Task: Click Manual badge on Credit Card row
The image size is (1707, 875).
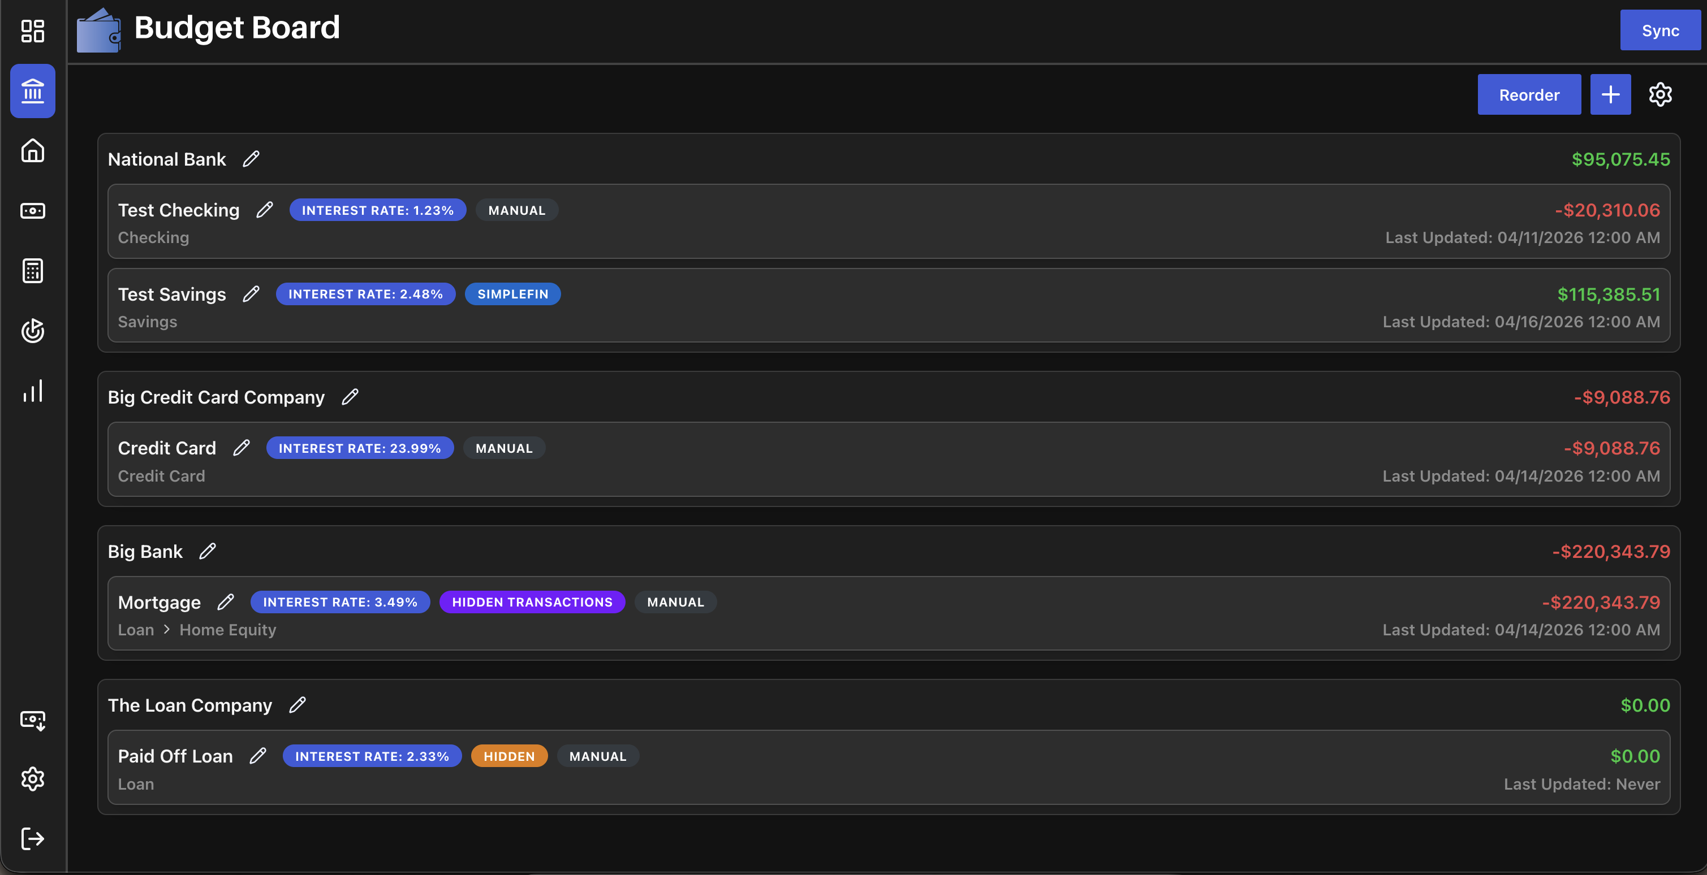Action: tap(503, 448)
